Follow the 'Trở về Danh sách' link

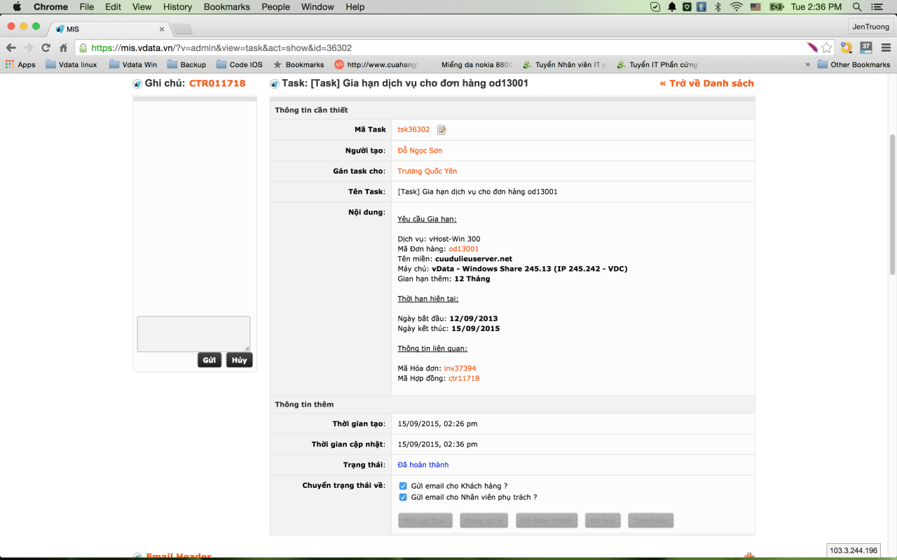click(x=706, y=83)
